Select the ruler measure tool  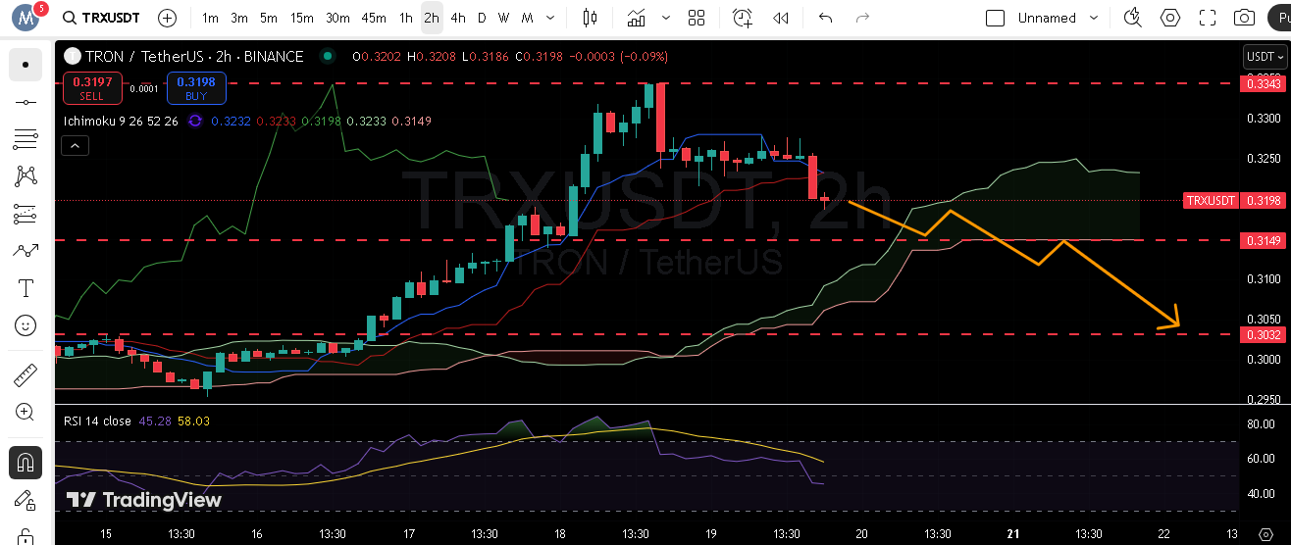[26, 375]
